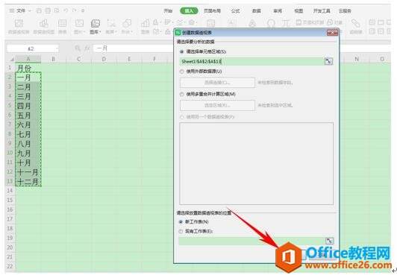Click the Sheet1!$A$2:$A$13 range input field
Image resolution: width=397 pixels, height=278 pixels.
point(251,61)
